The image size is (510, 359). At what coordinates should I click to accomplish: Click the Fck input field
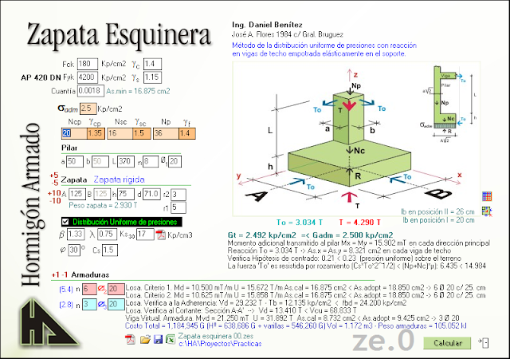(x=88, y=64)
